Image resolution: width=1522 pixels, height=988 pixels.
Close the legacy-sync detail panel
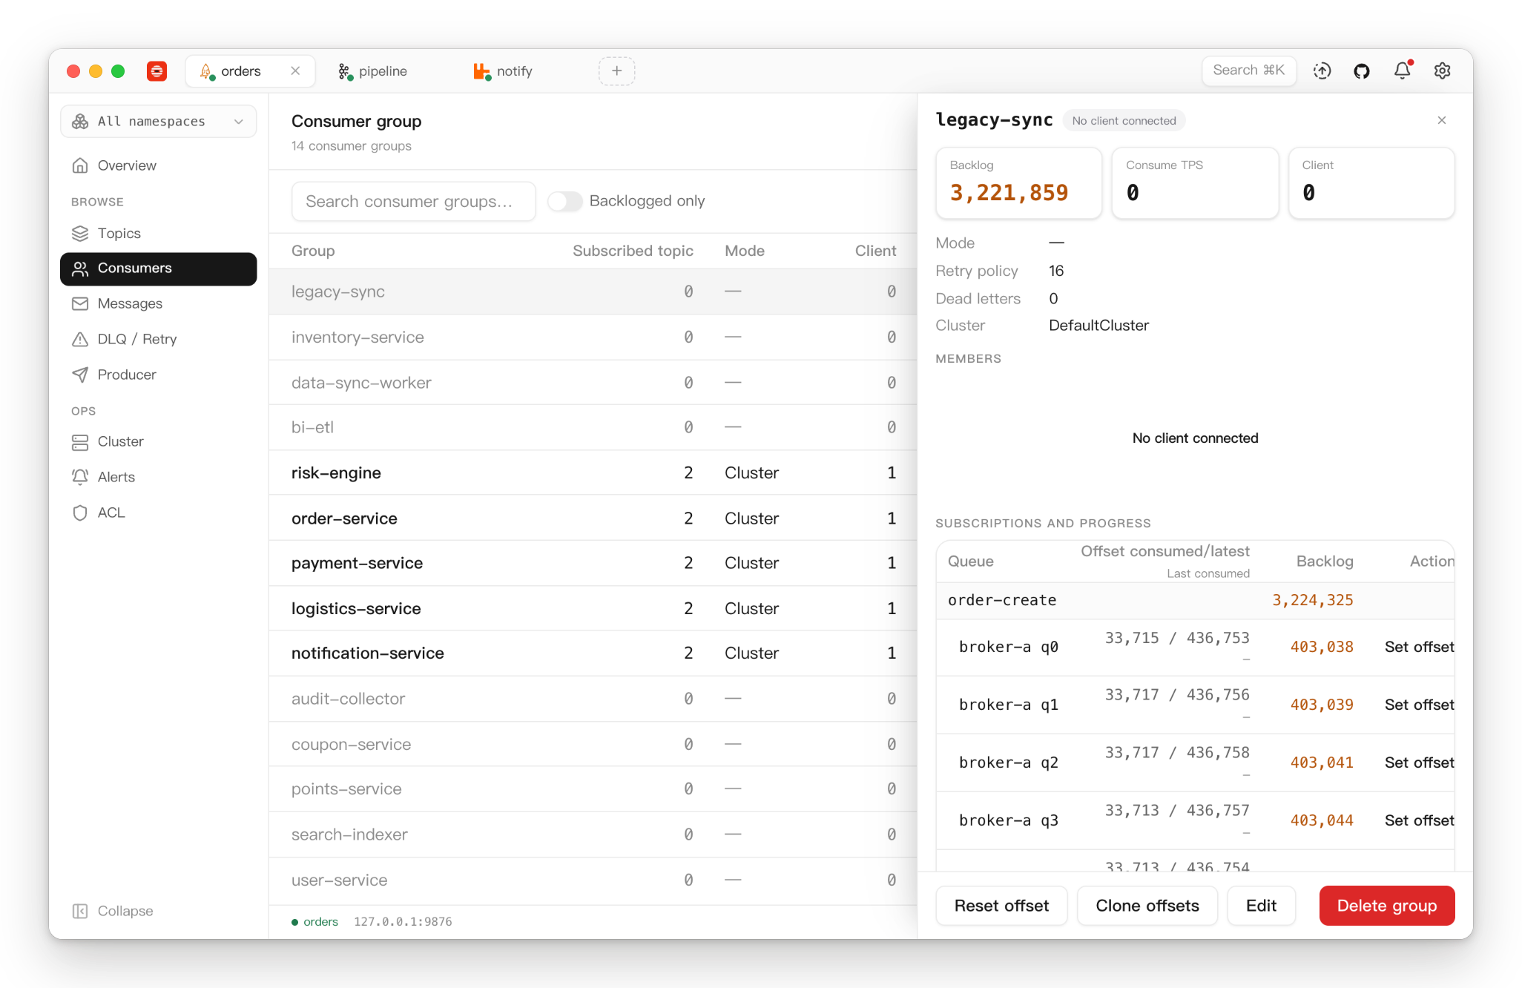pyautogui.click(x=1442, y=121)
